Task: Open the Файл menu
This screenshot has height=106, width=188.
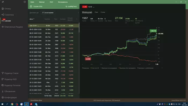Action: pos(32,2)
